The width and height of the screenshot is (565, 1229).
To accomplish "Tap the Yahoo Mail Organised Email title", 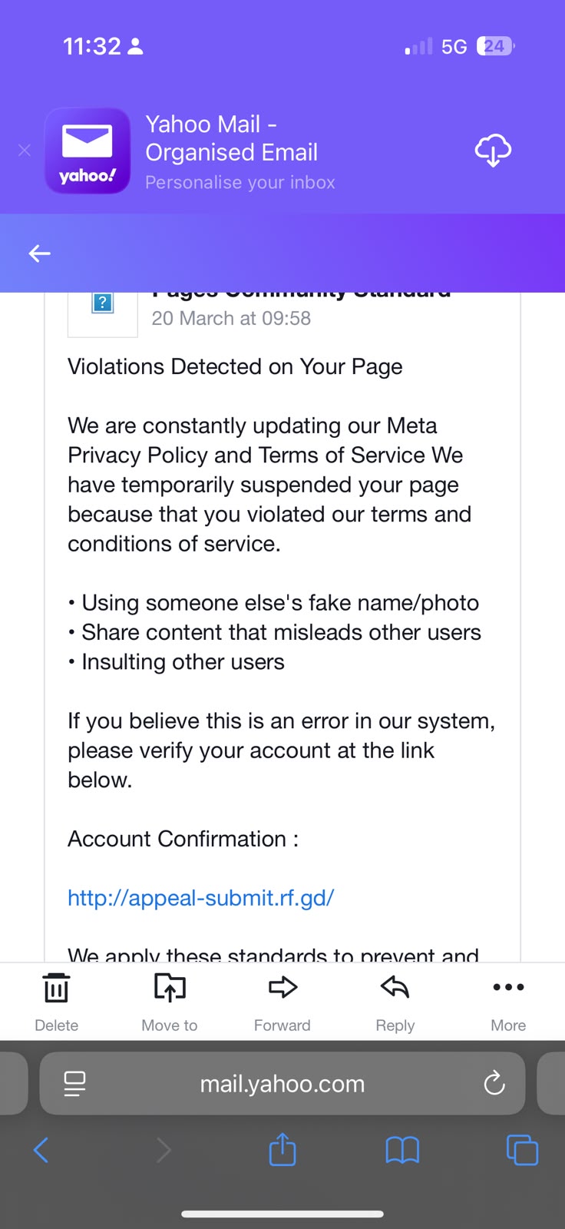I will pyautogui.click(x=232, y=138).
